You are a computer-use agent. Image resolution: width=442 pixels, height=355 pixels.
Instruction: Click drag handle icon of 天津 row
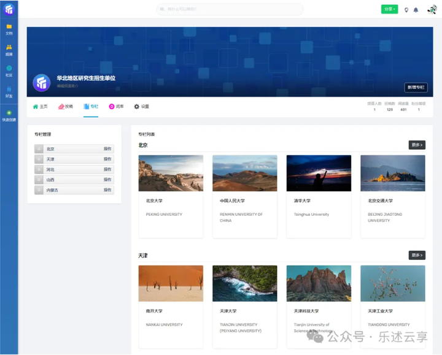39,159
